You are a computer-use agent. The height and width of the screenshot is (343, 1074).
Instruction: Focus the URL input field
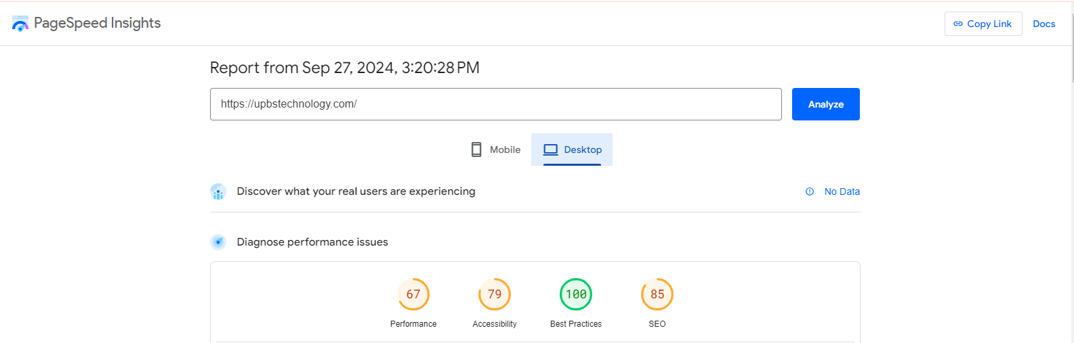pyautogui.click(x=495, y=104)
